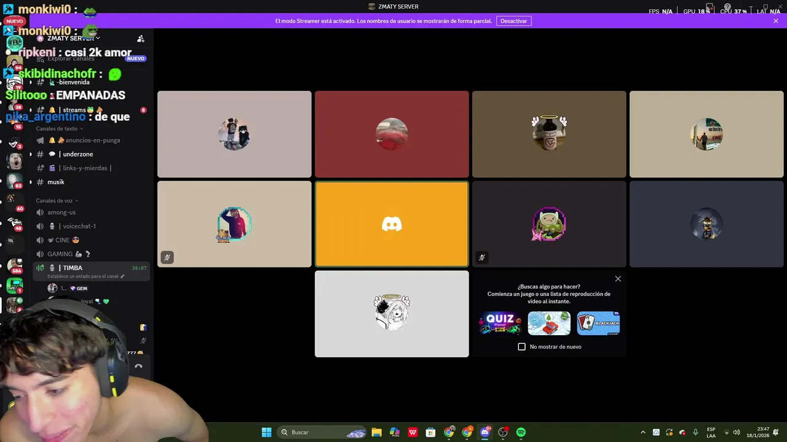The height and width of the screenshot is (442, 787).
Task: Open Spotify from the taskbar
Action: (521, 432)
